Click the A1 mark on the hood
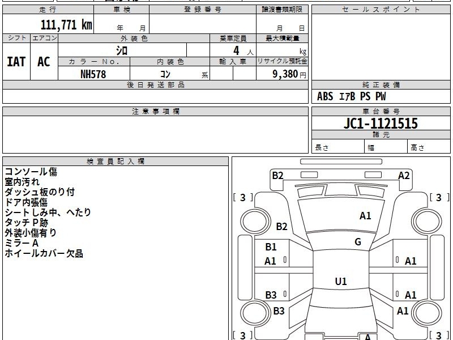This screenshot has width=453, height=340. (x=365, y=216)
